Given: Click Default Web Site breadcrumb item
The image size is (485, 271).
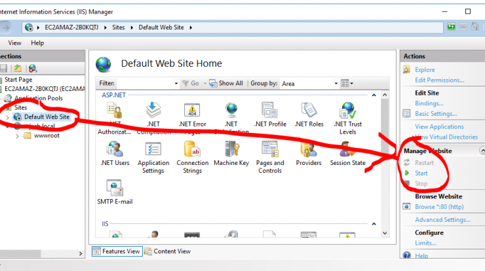Looking at the screenshot, I should point(161,27).
